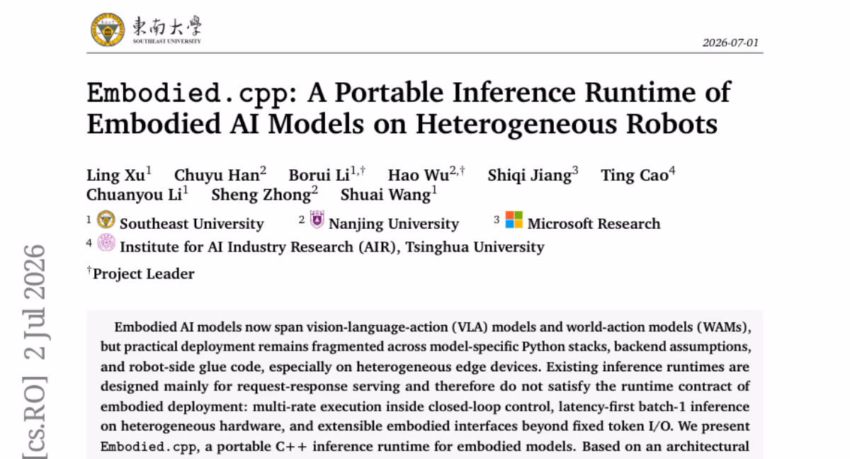
Task: Click author name Shuai Wang
Action: coord(385,194)
